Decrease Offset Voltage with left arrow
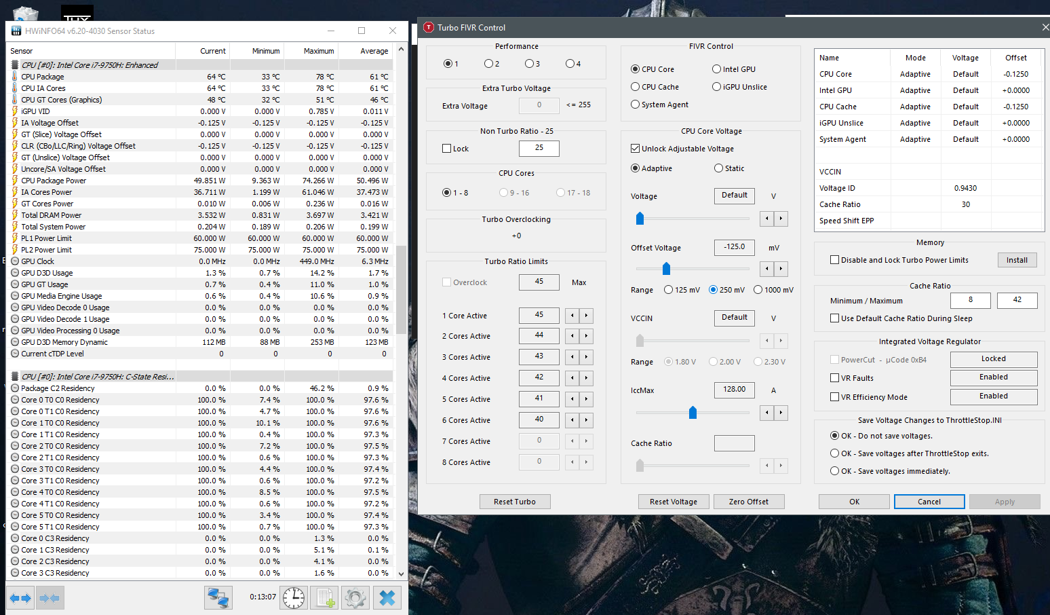 click(x=767, y=269)
